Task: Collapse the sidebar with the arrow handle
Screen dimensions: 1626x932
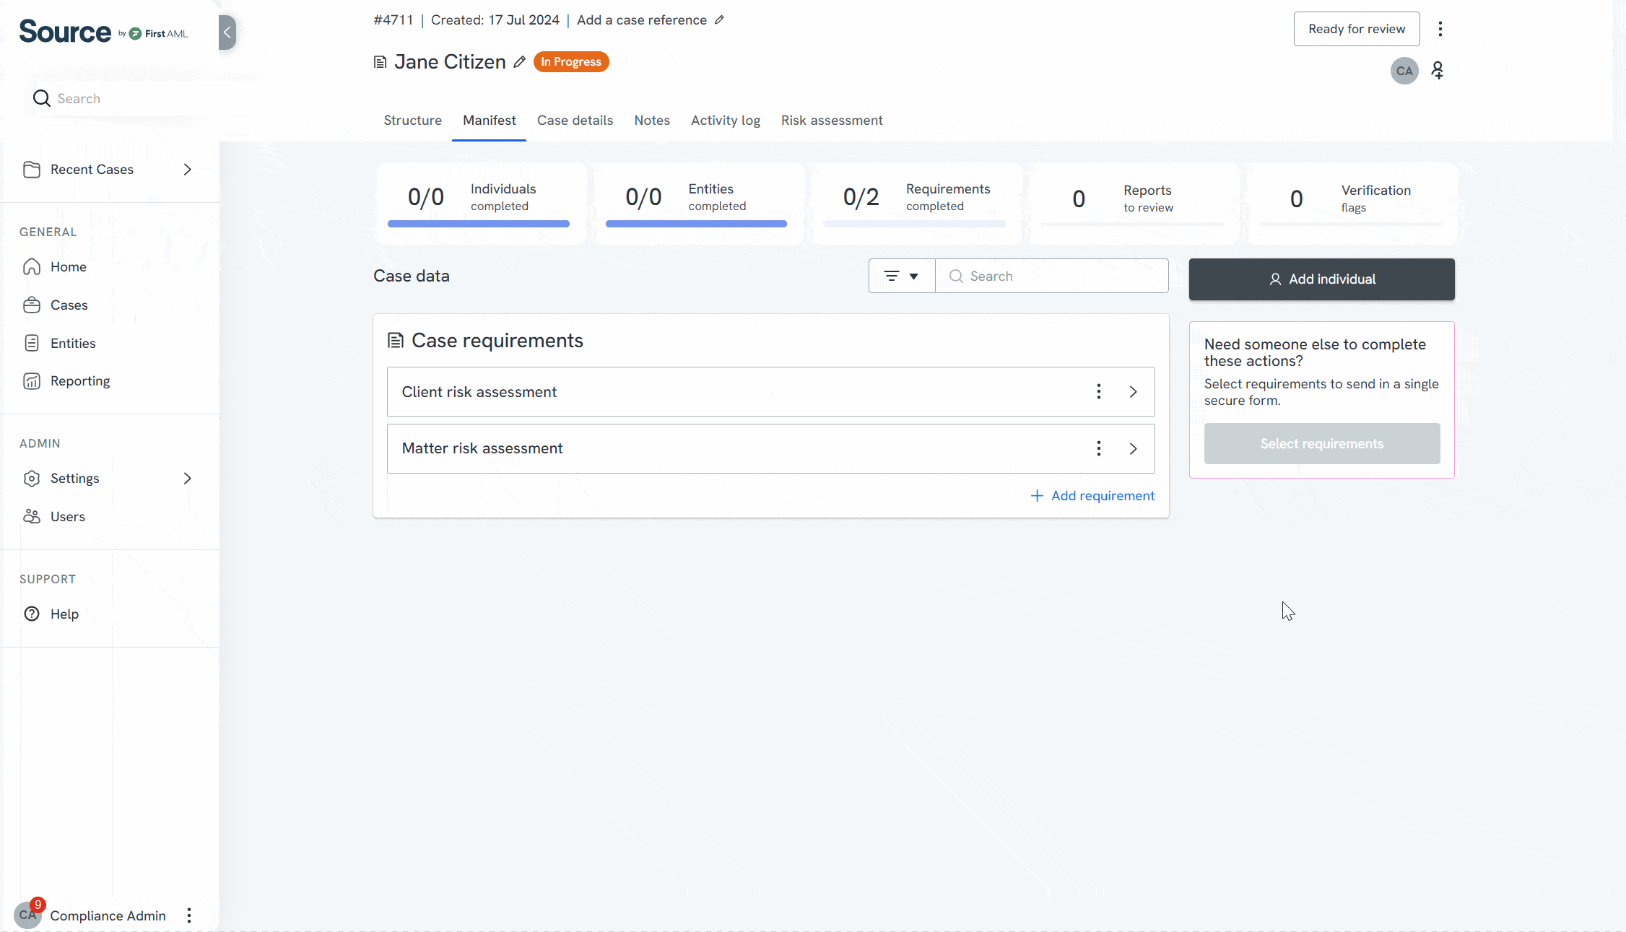Action: click(x=227, y=32)
